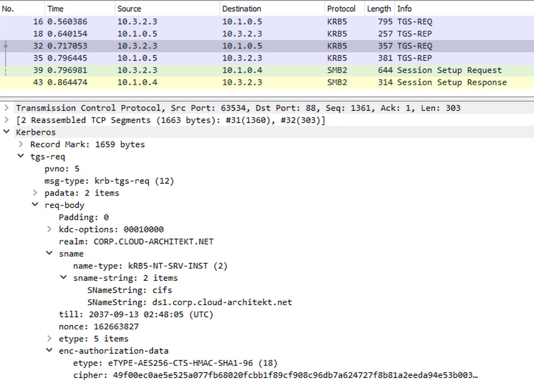
Task: Collapse enc-authorization-data node
Action: click(49, 350)
